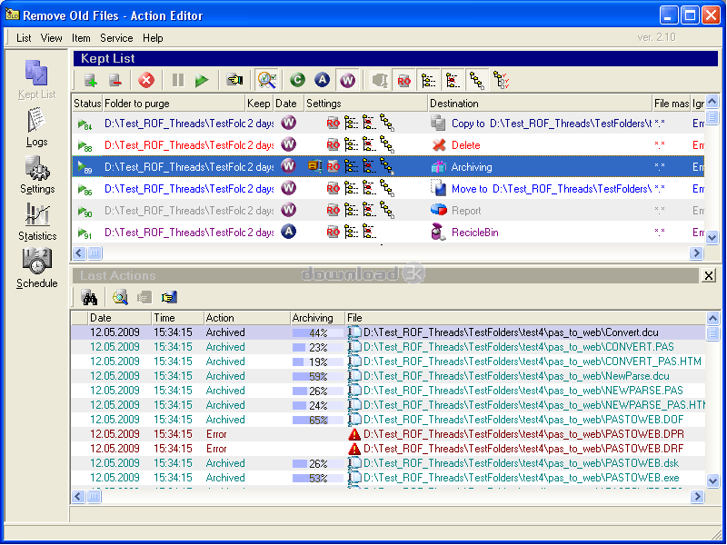Open Logs in the sidebar
This screenshot has width=727, height=545.
pyautogui.click(x=36, y=127)
